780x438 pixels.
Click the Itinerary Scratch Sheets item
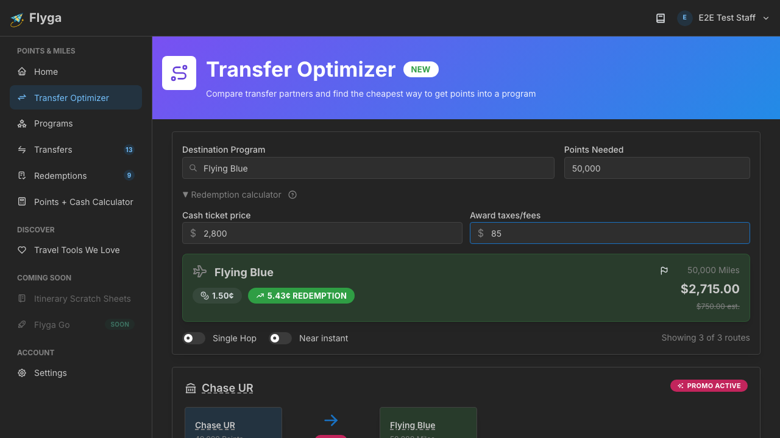(x=76, y=299)
